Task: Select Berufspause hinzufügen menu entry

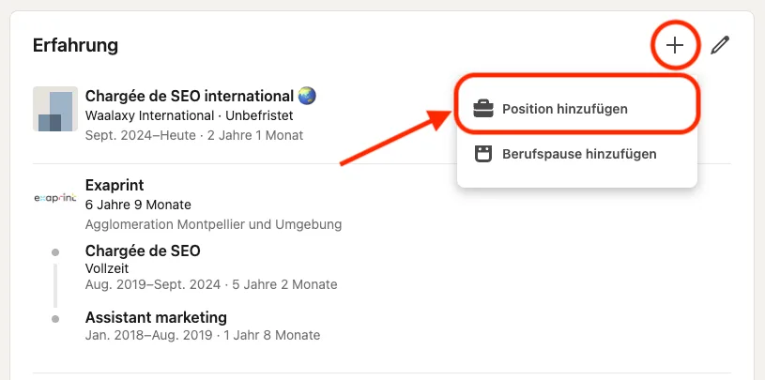Action: [577, 154]
